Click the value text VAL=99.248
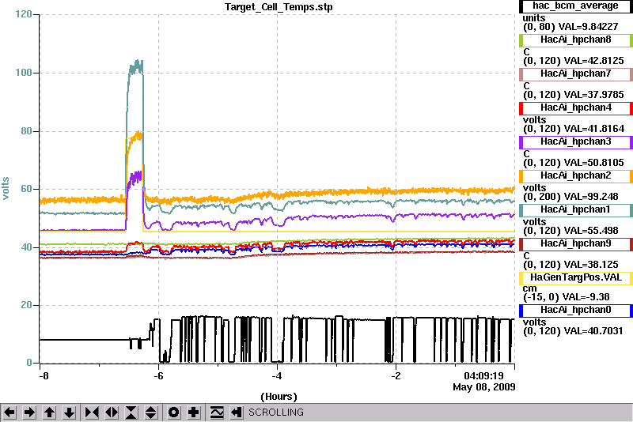Viewport: 633px width, 422px height. coord(591,196)
